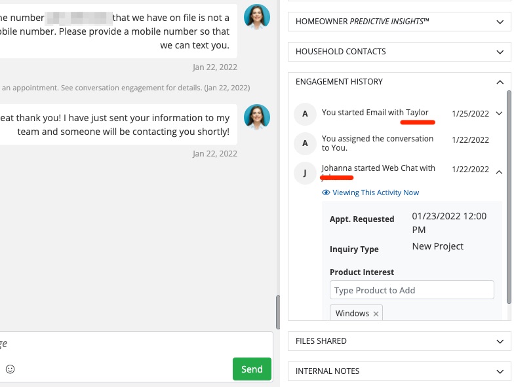Collapse the Engagement History section
Screen dimensions: 514x387
coord(500,82)
